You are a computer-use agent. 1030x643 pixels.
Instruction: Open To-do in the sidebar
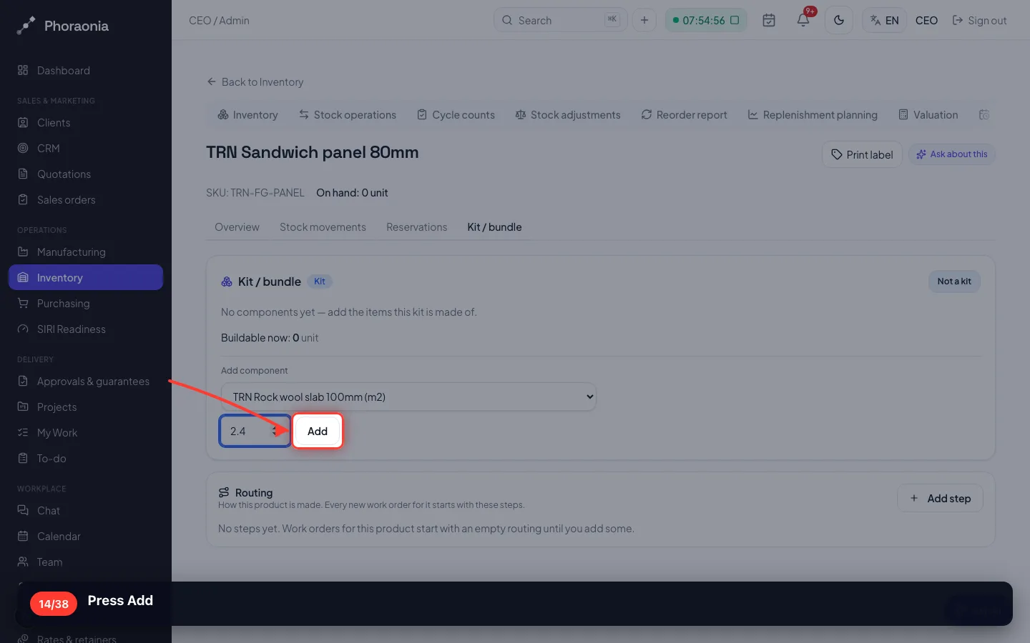86,459
